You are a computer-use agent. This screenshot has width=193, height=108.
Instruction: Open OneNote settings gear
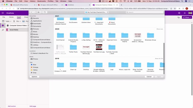point(179,13)
